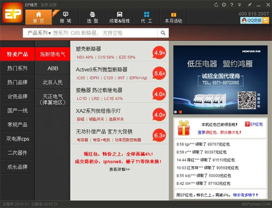272x208 pixels.
Task: Click EZD 59% link
Action: (x=127, y=57)
